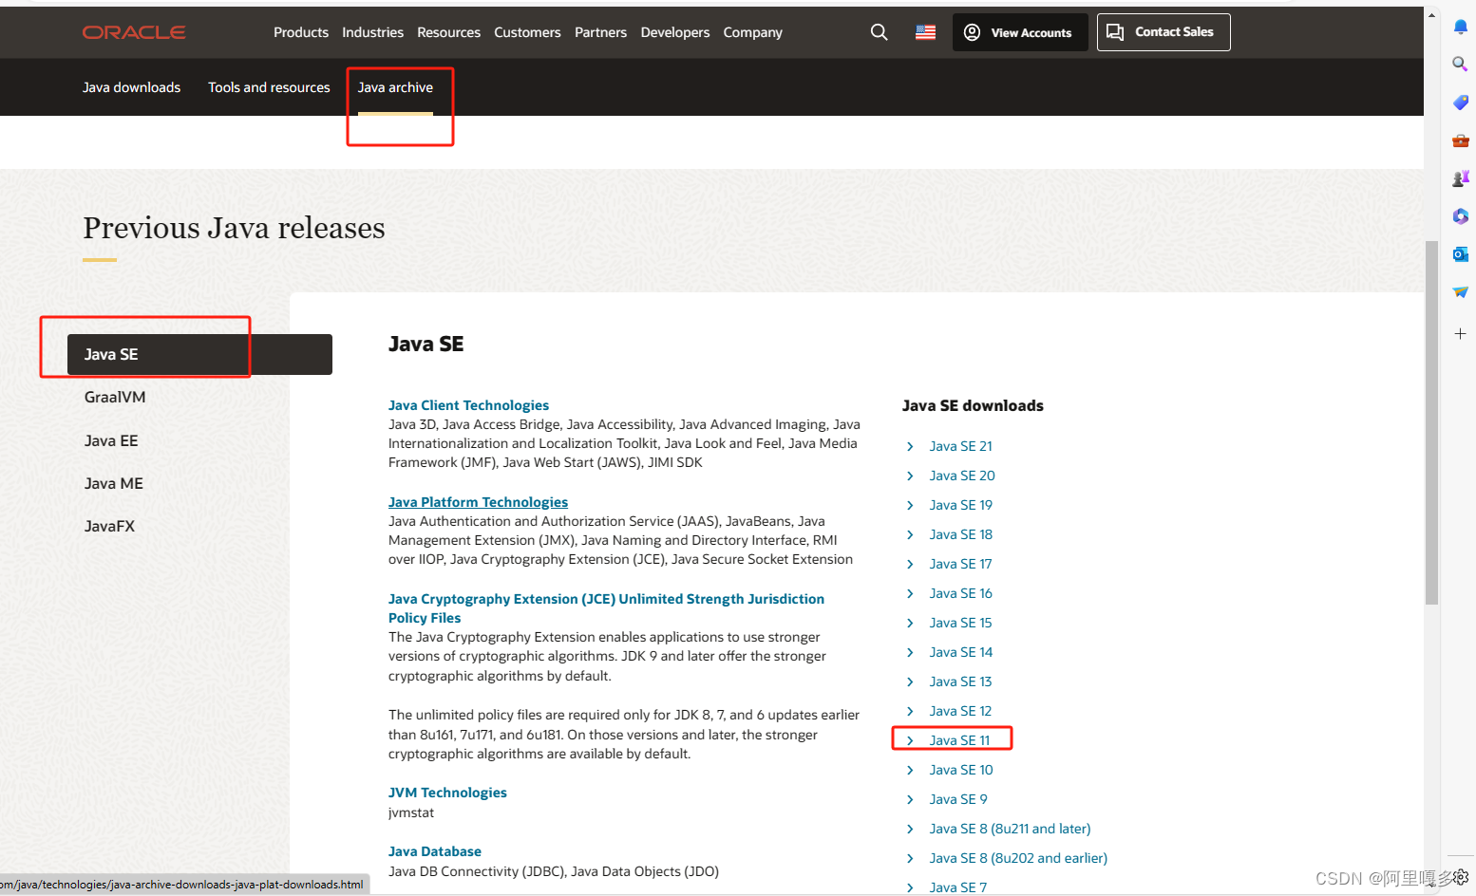Screen dimensions: 1476x896
Task: Click the page vertical scrollbar thumb
Action: pos(1431,422)
